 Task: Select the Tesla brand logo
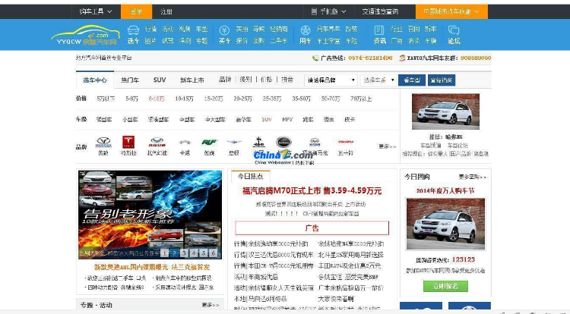tap(128, 142)
